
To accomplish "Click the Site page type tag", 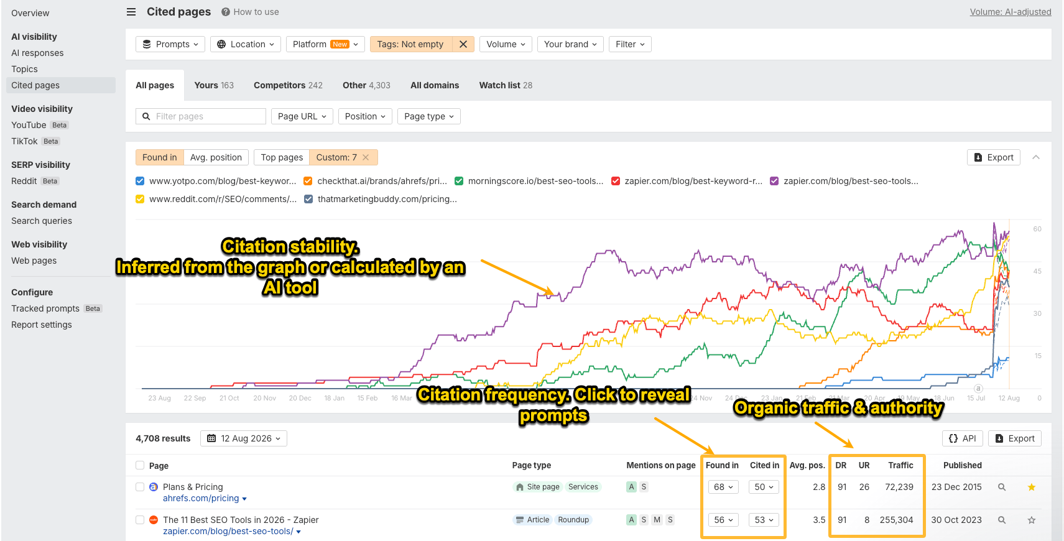I will tap(538, 487).
